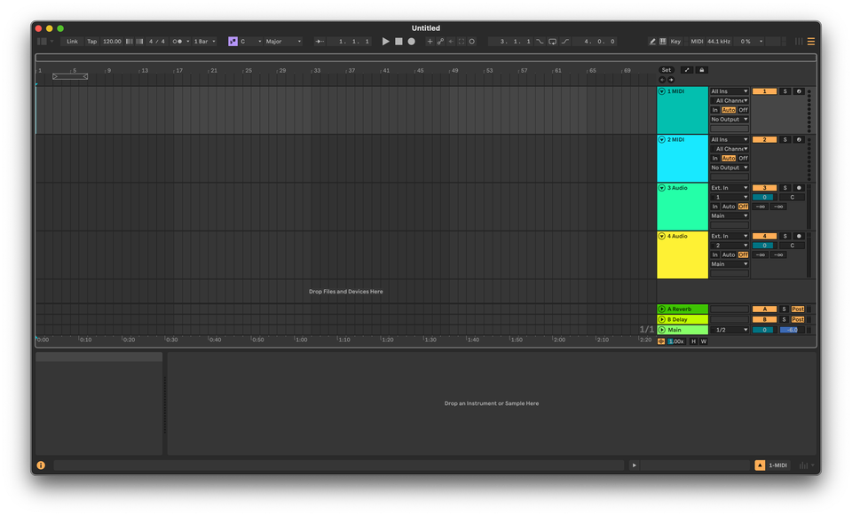Open the 1 Bar quantization dropdown
This screenshot has height=516, width=852.
(x=201, y=41)
